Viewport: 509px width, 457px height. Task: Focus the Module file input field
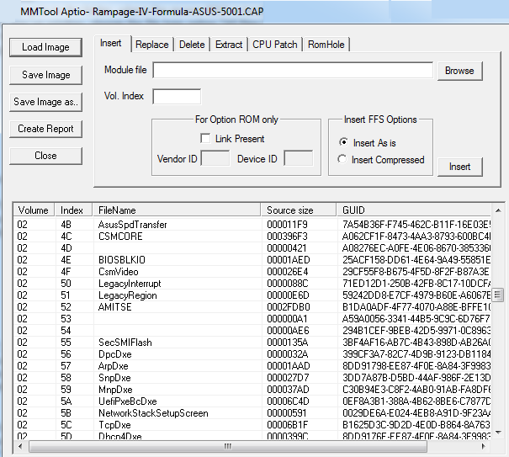pos(293,70)
